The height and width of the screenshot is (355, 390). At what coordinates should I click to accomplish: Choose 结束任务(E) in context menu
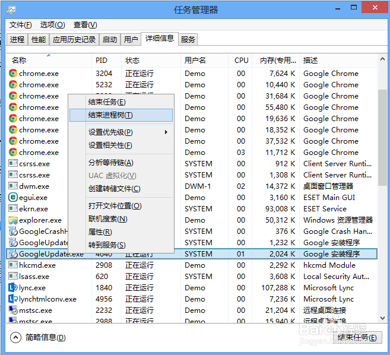click(121, 102)
